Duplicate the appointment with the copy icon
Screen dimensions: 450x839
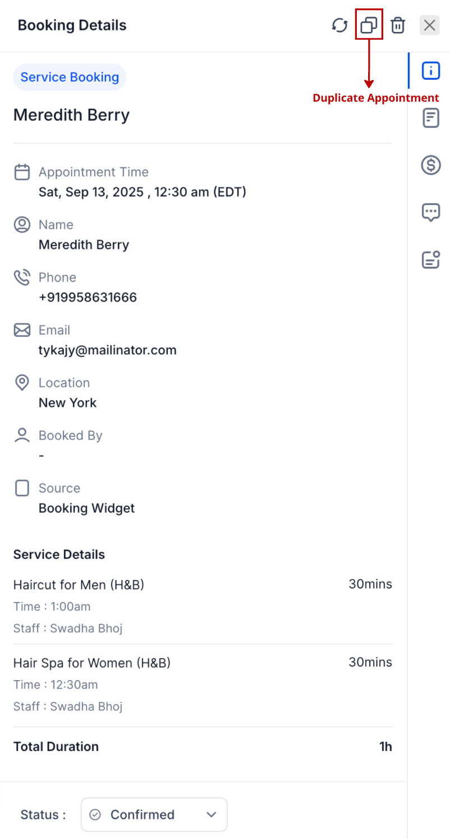click(x=369, y=25)
